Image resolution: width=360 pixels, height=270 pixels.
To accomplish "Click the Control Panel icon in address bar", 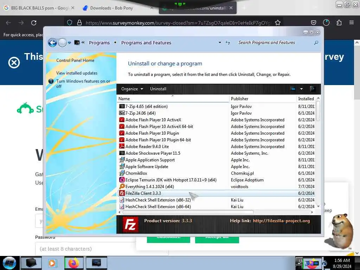I will click(x=77, y=43).
